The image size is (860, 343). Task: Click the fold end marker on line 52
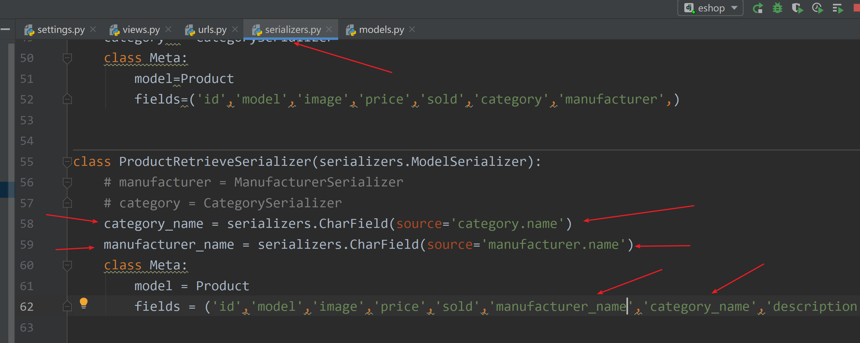pyautogui.click(x=67, y=99)
